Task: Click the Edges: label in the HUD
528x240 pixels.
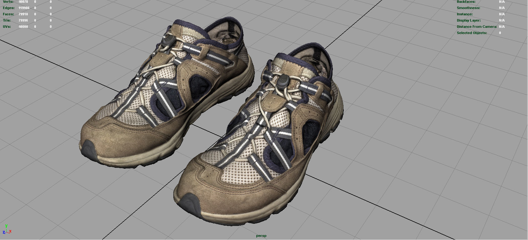Action: click(x=8, y=8)
